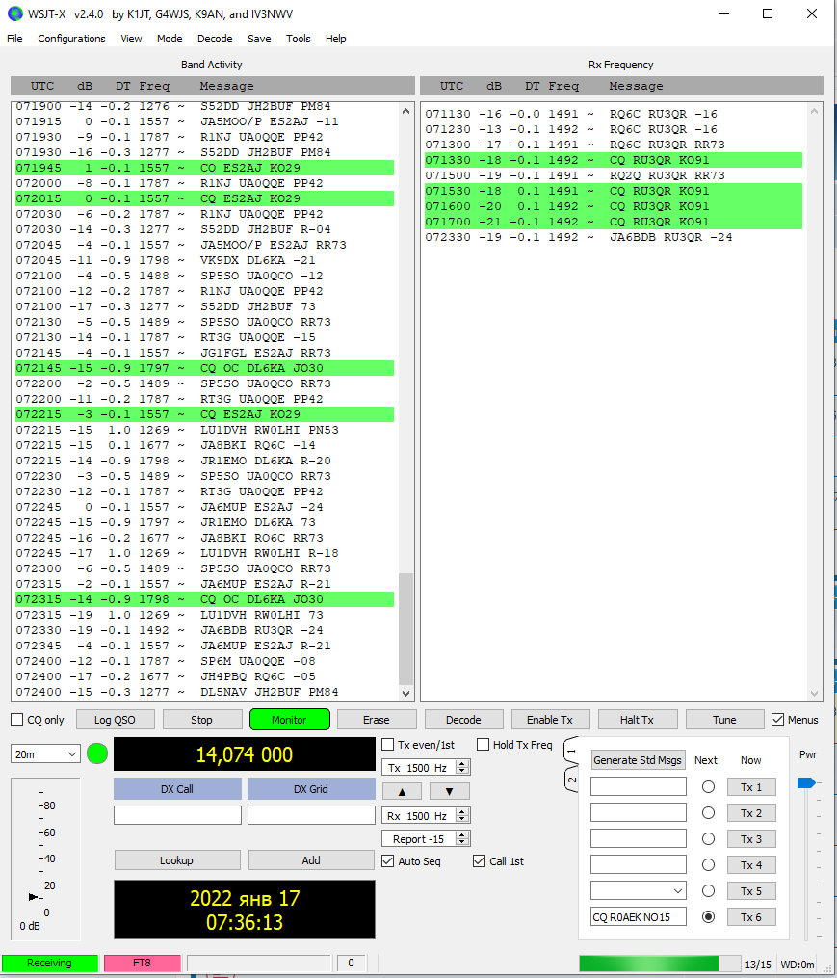Switch to message tab 2
837x978 pixels.
[x=570, y=780]
